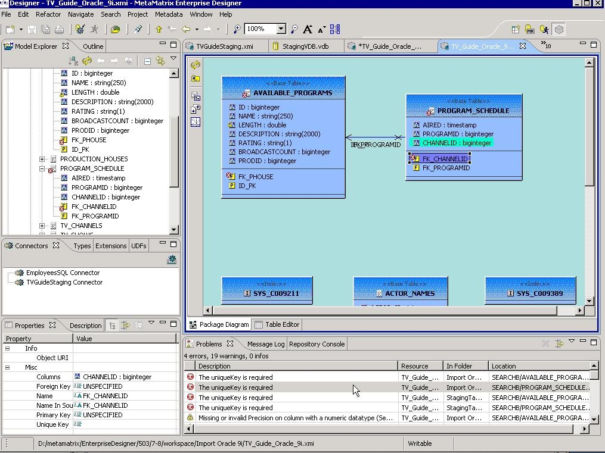Click the sort alphabetically icon in Model Explorer
The height and width of the screenshot is (453, 605).
click(73, 61)
